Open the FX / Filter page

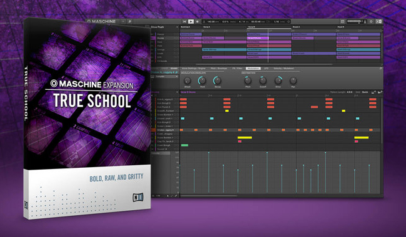237,69
